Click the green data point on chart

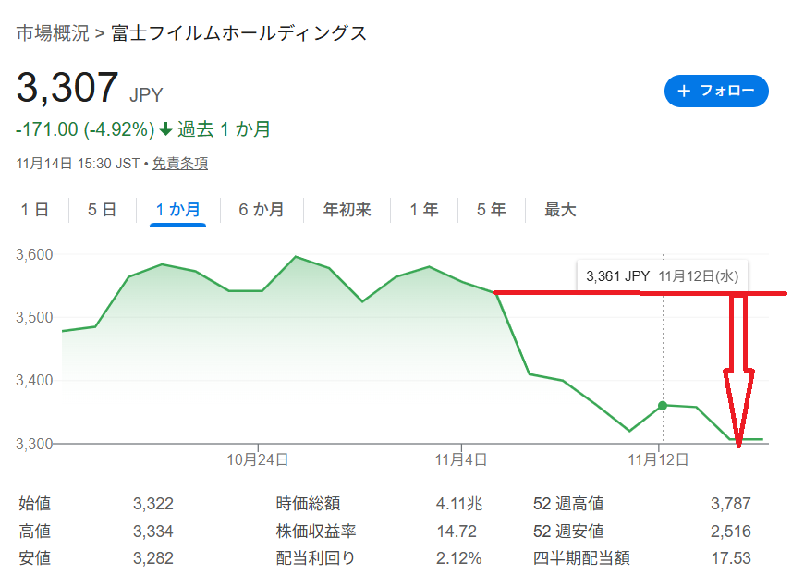coord(663,406)
